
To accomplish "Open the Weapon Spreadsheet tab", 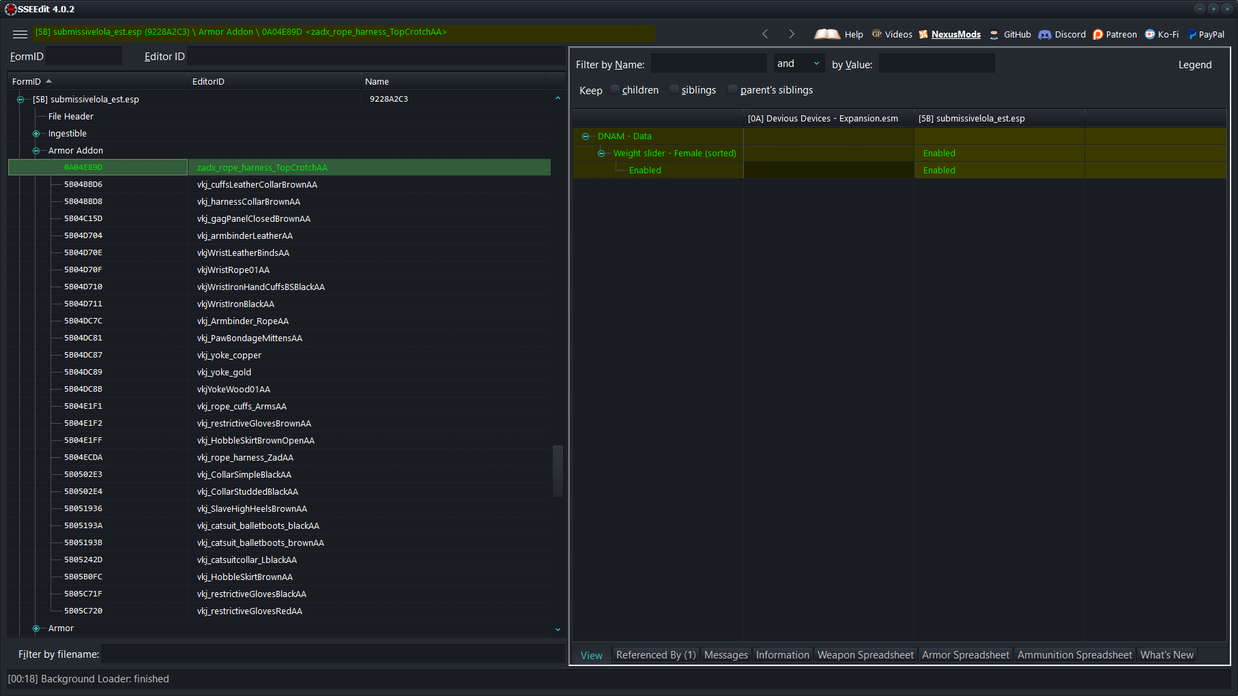I will (x=865, y=655).
